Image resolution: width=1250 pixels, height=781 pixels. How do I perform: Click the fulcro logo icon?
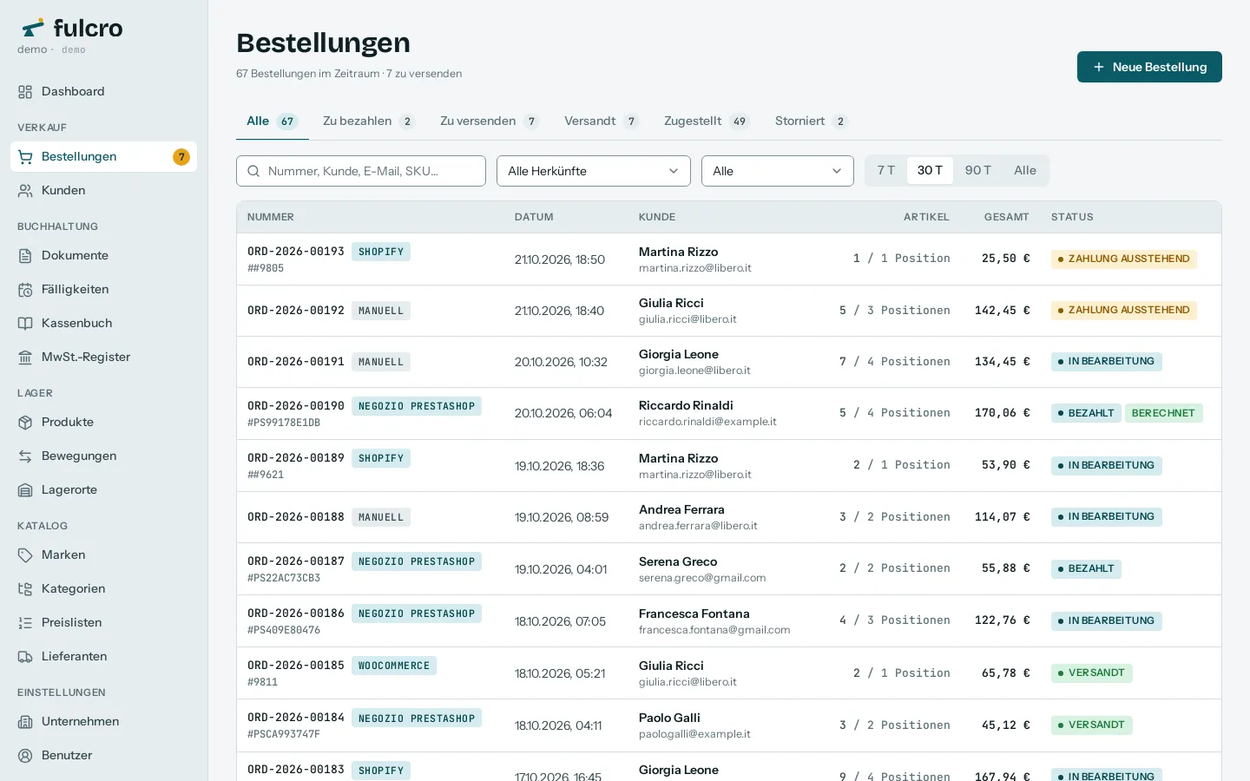pos(33,28)
